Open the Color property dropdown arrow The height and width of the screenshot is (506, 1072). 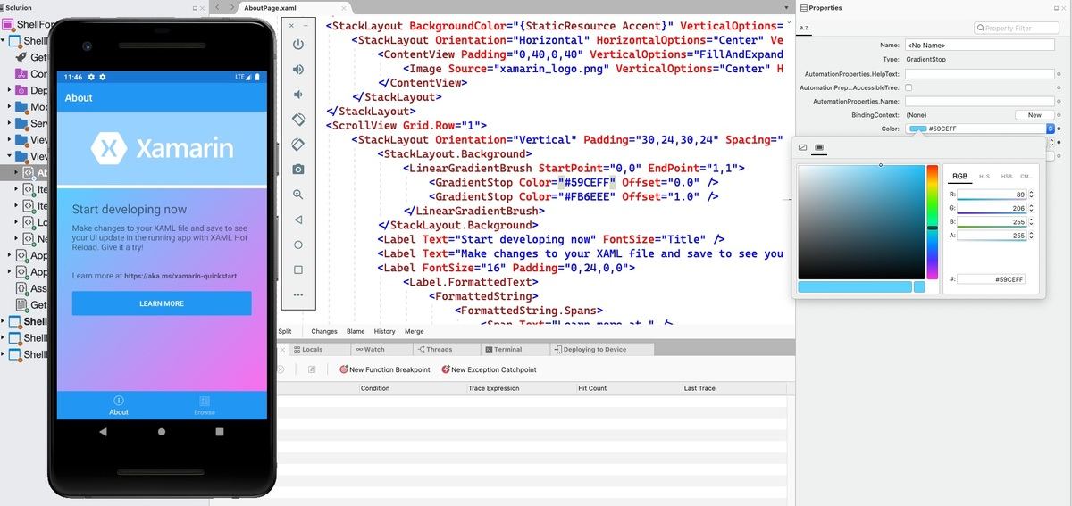click(1050, 129)
